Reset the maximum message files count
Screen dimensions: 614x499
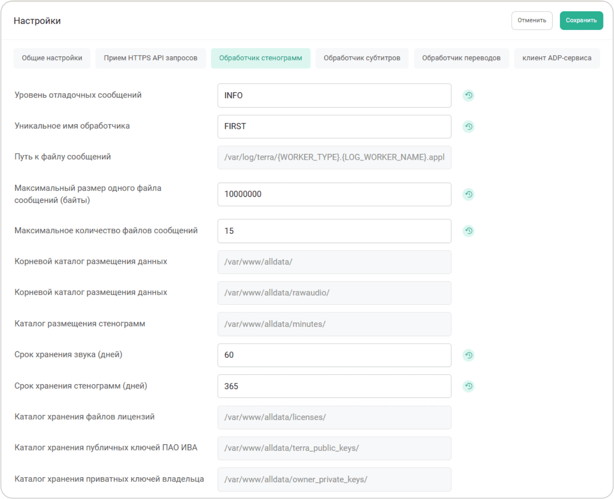pyautogui.click(x=468, y=231)
